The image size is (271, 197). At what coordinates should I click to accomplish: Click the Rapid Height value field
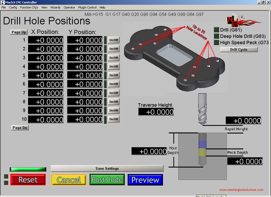(x=243, y=120)
